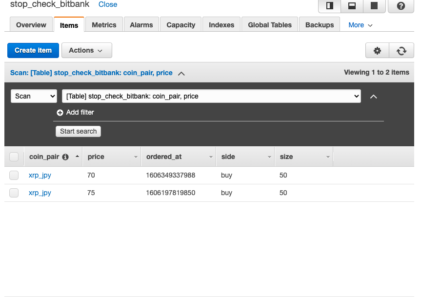Open xrp_jpy item with price 70
This screenshot has width=421, height=297.
pyautogui.click(x=40, y=176)
